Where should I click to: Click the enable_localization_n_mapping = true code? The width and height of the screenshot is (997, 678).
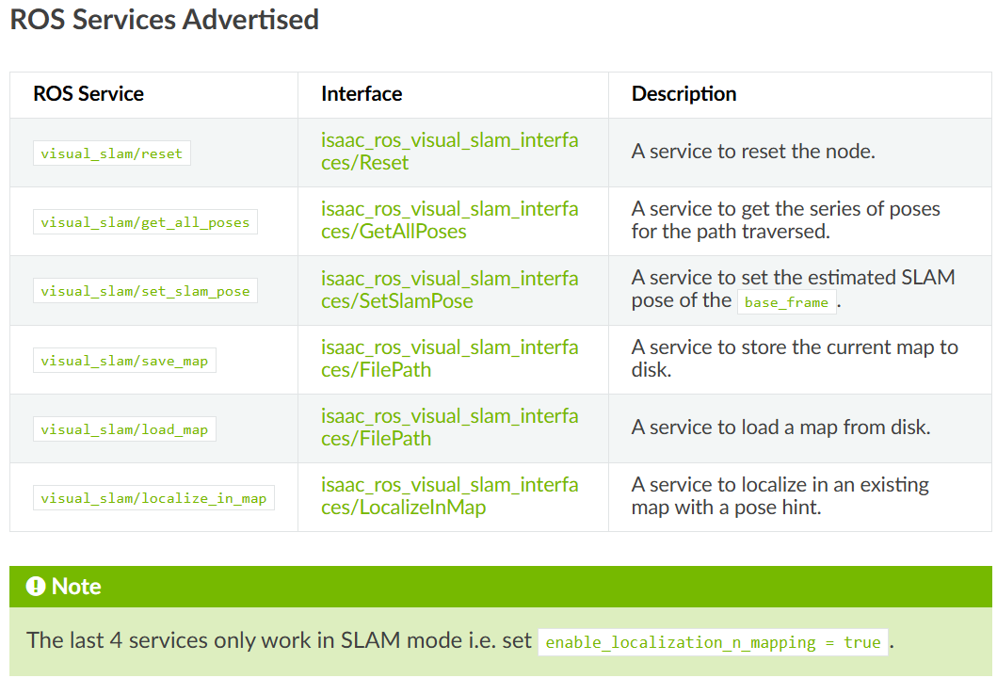pyautogui.click(x=713, y=642)
